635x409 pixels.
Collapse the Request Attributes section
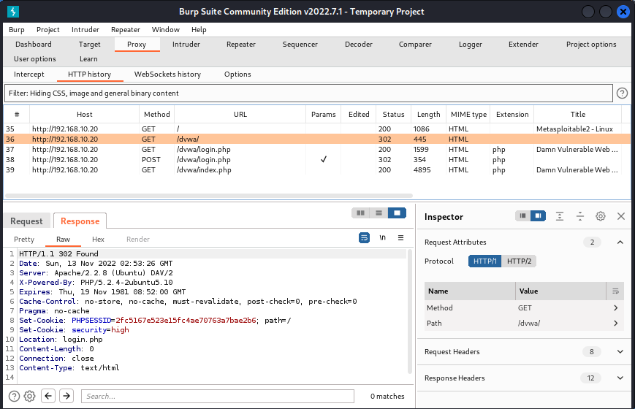(620, 242)
